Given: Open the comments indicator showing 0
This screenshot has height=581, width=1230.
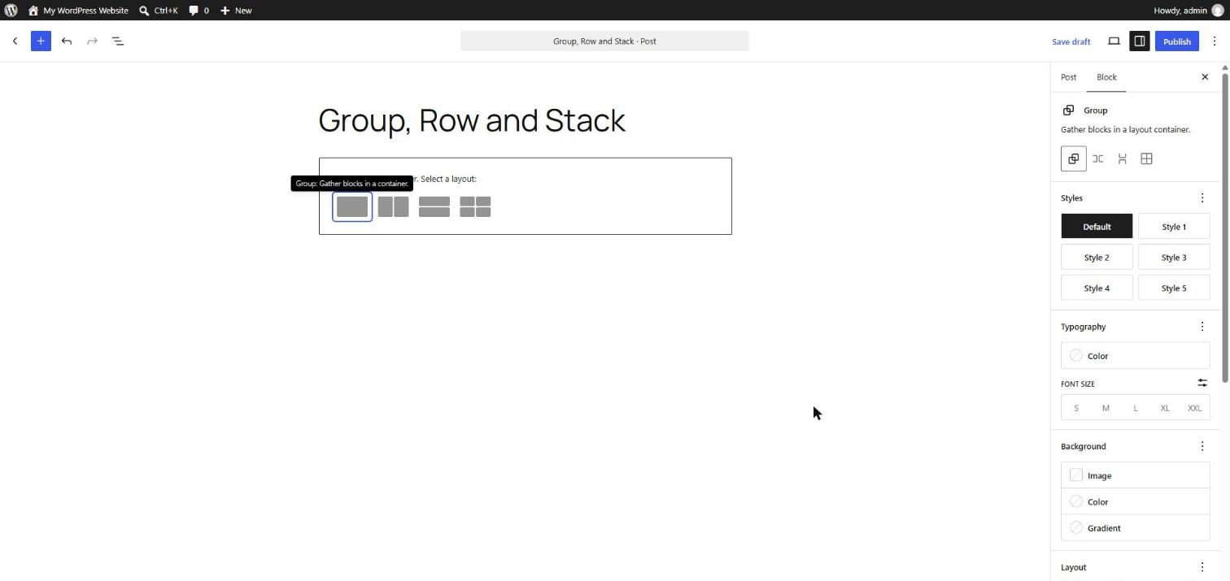Looking at the screenshot, I should (x=198, y=11).
